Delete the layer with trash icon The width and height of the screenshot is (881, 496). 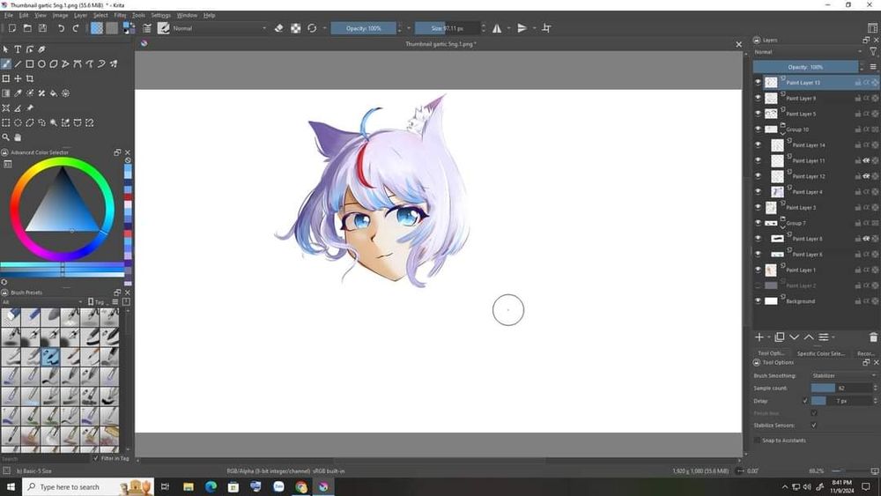(873, 337)
